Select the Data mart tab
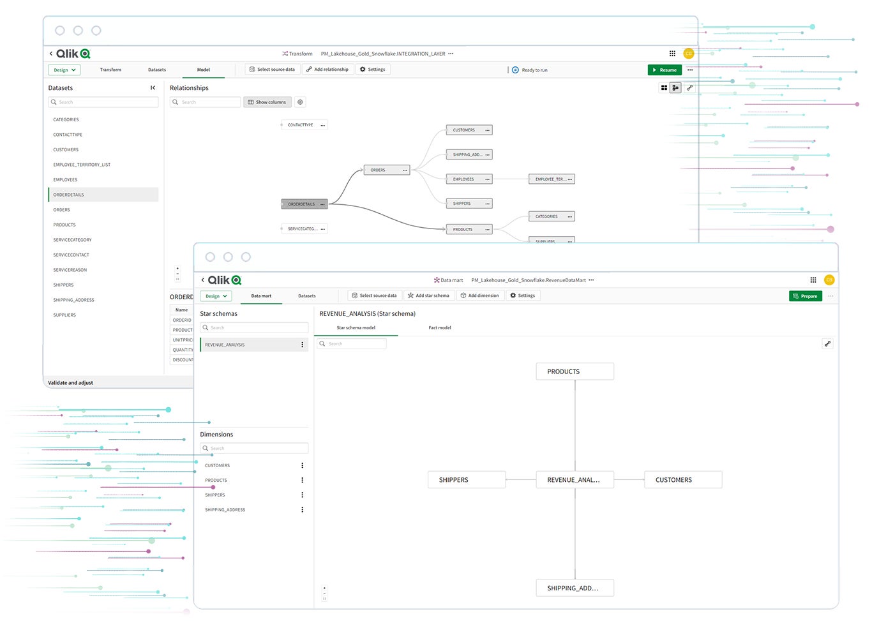The height and width of the screenshot is (621, 879). tap(261, 296)
